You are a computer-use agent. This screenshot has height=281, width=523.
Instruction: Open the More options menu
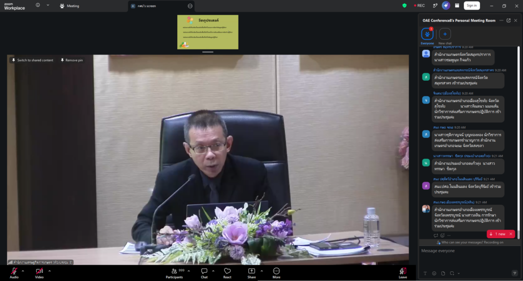coord(276,271)
